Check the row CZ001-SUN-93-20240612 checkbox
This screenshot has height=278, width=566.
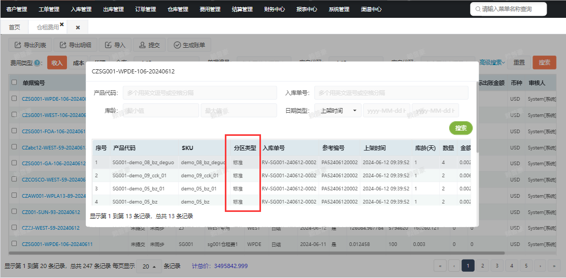click(x=15, y=211)
